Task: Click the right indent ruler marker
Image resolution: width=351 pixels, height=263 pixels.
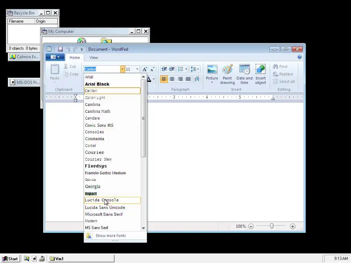Action: pos(273,98)
